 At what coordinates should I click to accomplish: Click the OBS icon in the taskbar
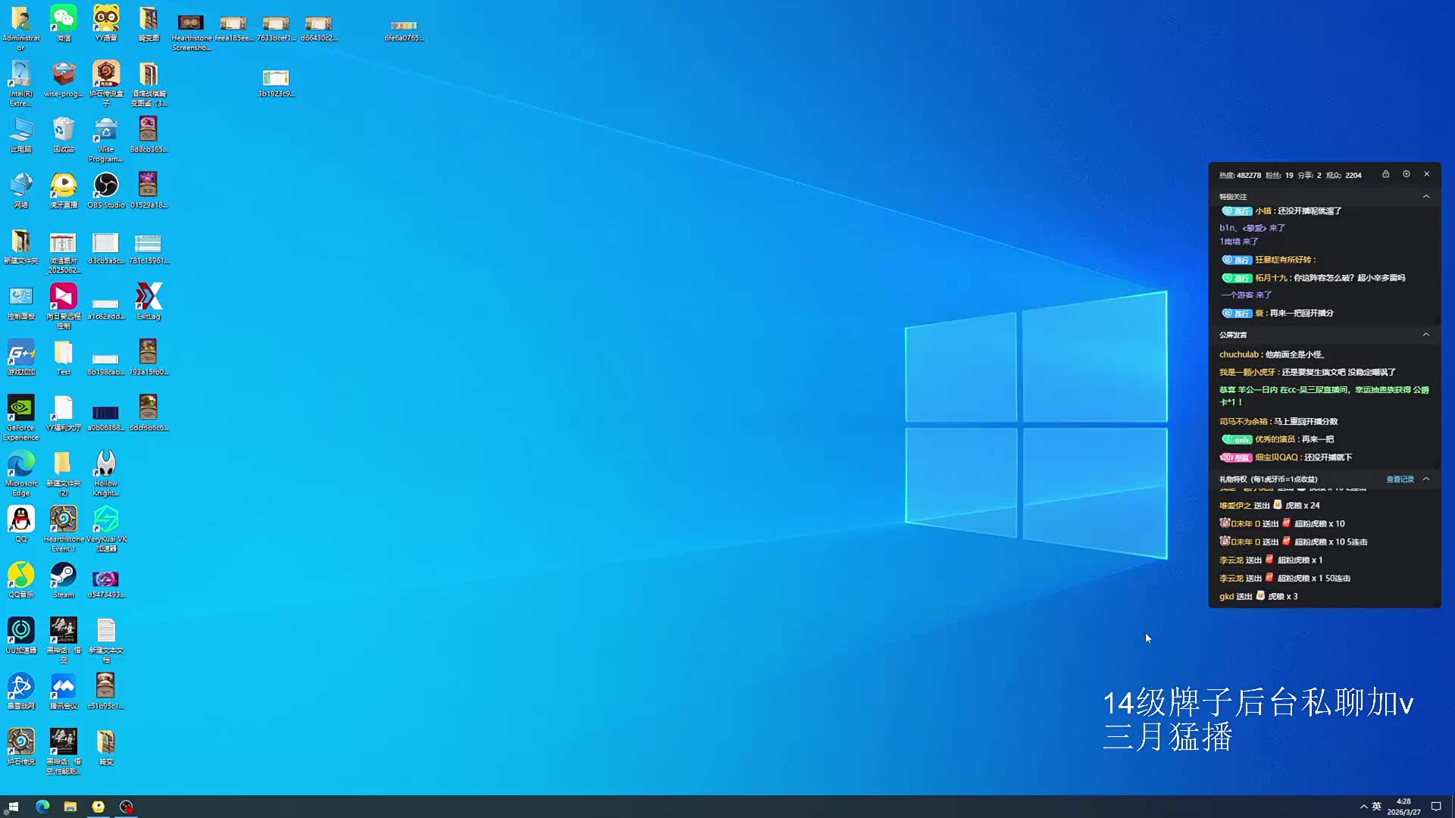[x=126, y=807]
